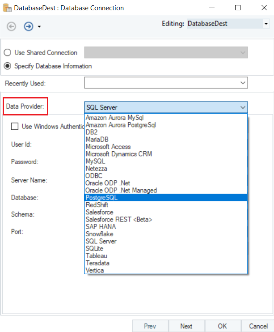Open the navigation history dropdown arrow
This screenshot has width=274, height=332.
coord(39,27)
